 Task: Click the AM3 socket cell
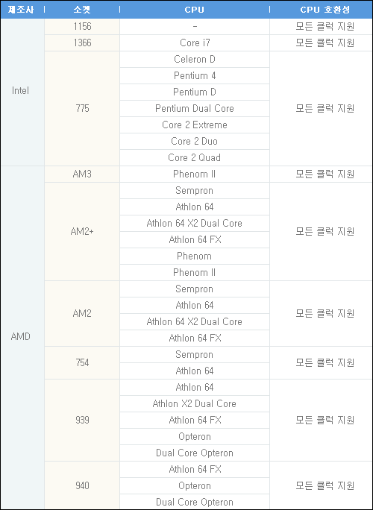pyautogui.click(x=82, y=174)
